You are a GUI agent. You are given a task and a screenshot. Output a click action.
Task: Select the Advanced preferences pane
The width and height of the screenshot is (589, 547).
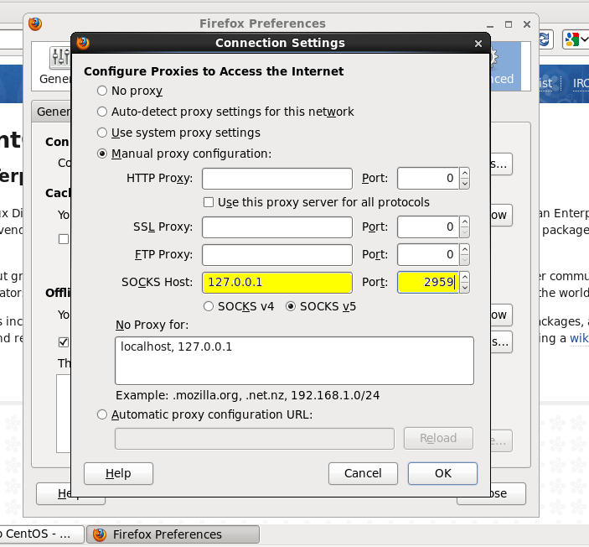click(506, 66)
